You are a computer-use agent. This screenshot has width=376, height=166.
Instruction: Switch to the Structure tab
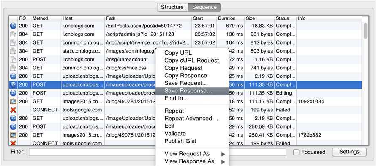[172, 7]
